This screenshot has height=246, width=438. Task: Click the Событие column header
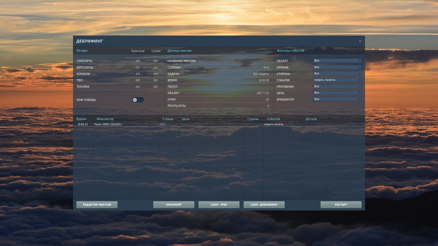(x=273, y=119)
